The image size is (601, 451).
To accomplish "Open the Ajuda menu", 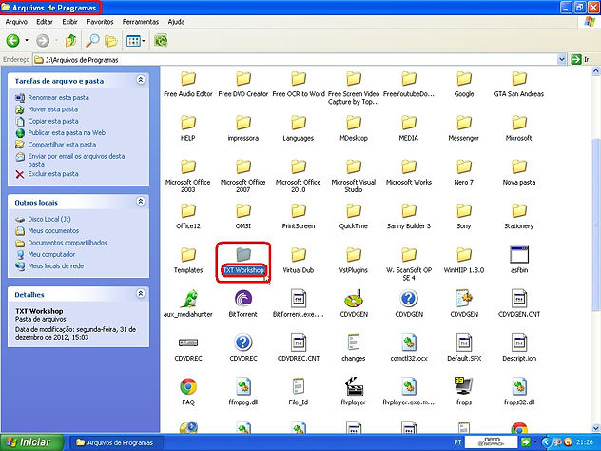I will [176, 22].
